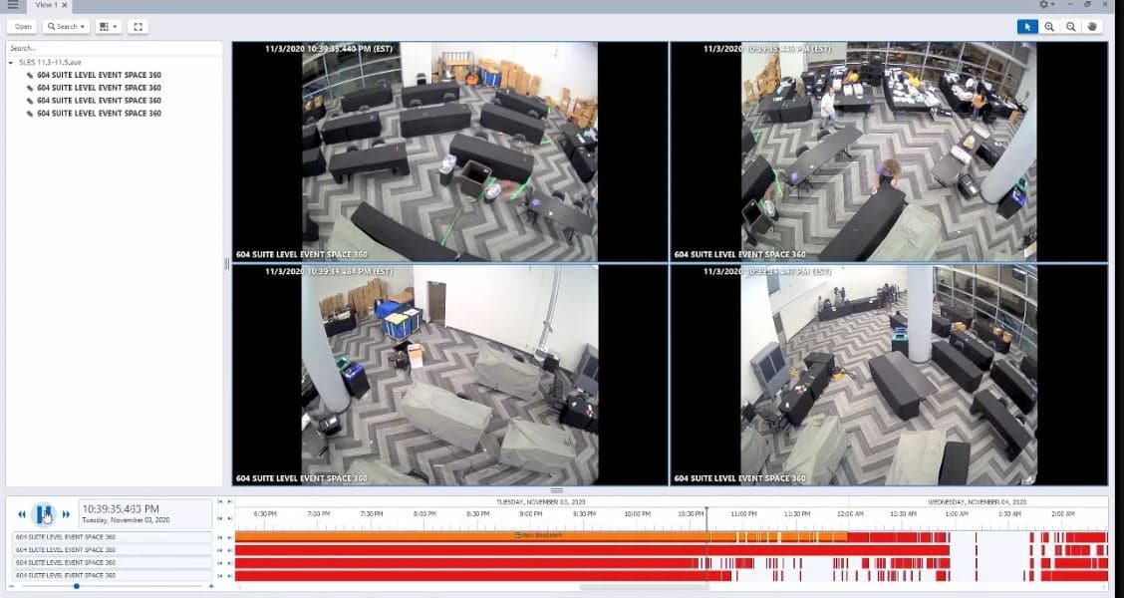Select the zoom in magnifier tool
The width and height of the screenshot is (1124, 598).
tap(1049, 27)
